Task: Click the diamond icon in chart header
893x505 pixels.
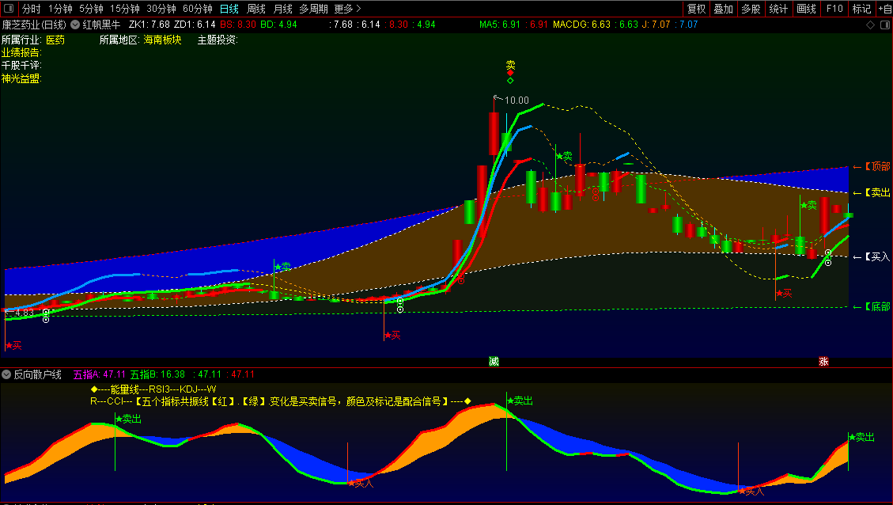Action: click(x=870, y=25)
